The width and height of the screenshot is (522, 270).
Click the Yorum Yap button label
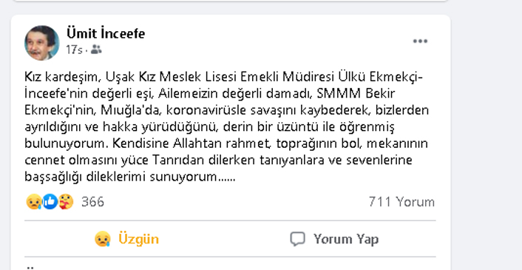pyautogui.click(x=346, y=239)
